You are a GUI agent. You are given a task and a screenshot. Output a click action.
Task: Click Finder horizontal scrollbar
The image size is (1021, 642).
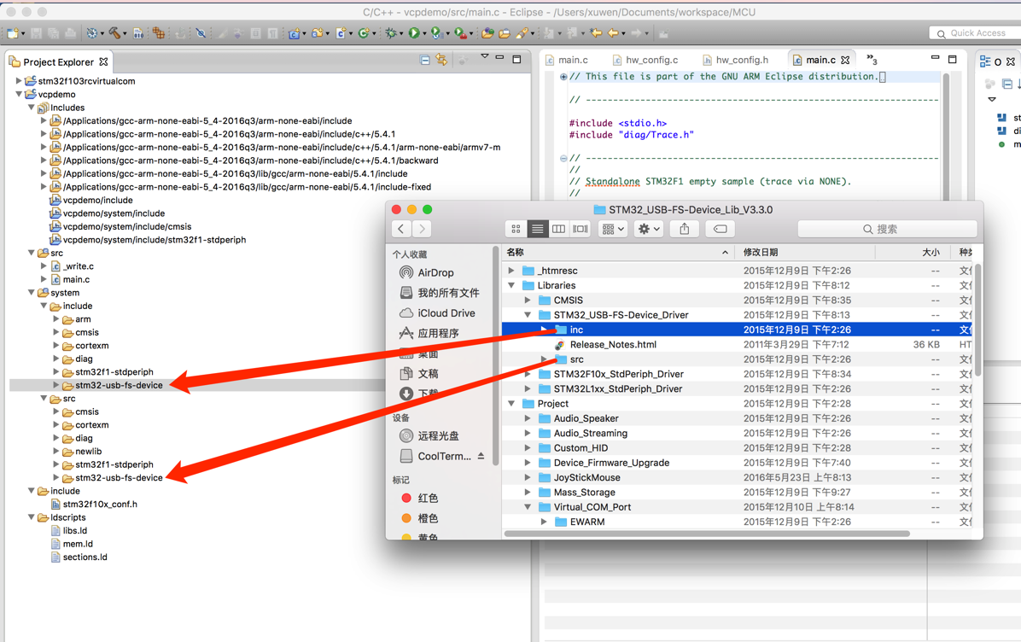click(x=707, y=534)
